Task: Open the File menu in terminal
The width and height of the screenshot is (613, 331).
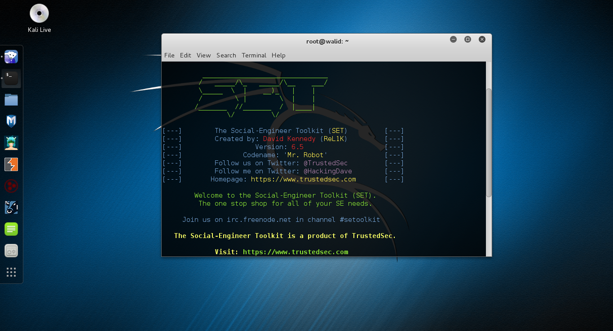Action: point(169,55)
